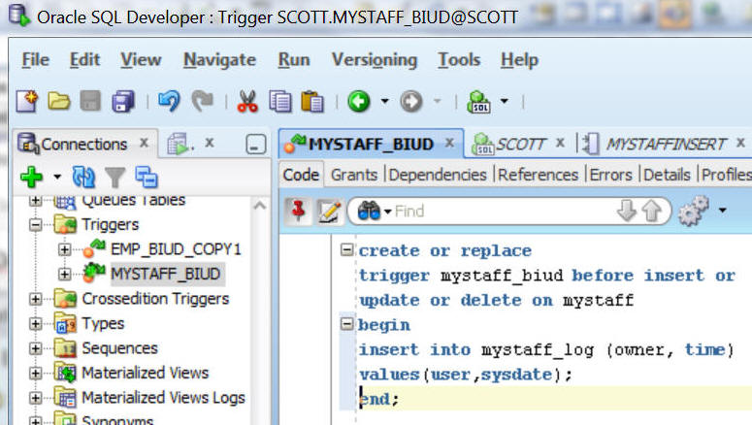Open the View menu
The image size is (752, 425).
pos(141,60)
